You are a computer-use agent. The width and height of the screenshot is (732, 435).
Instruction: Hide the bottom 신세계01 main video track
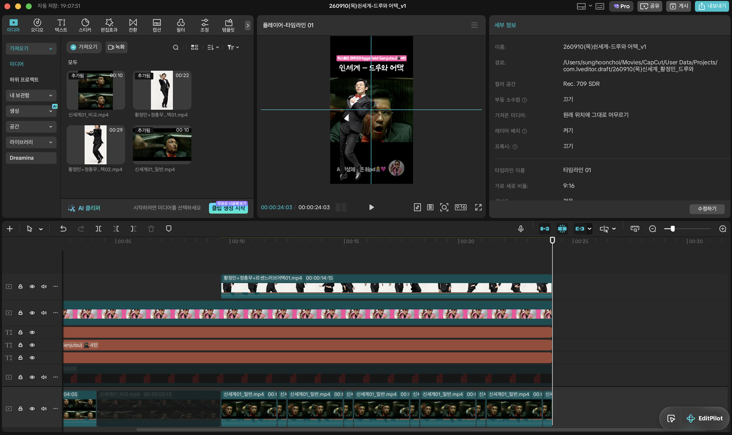tap(32, 408)
